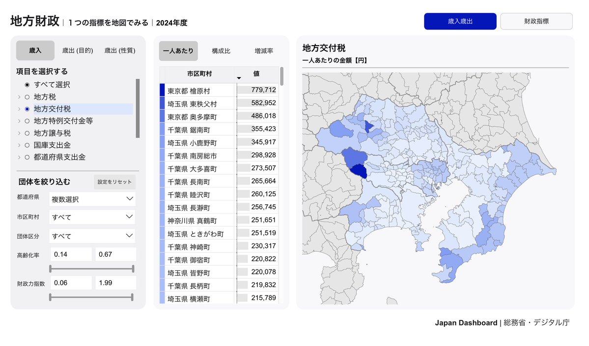The width and height of the screenshot is (589, 346).
Task: Select the 都道府県支出金 radio button
Action: pyautogui.click(x=27, y=157)
